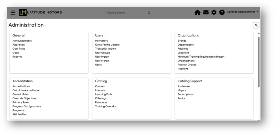Open Minimum Training Requirements Import
The width and height of the screenshot is (274, 134).
[201, 57]
